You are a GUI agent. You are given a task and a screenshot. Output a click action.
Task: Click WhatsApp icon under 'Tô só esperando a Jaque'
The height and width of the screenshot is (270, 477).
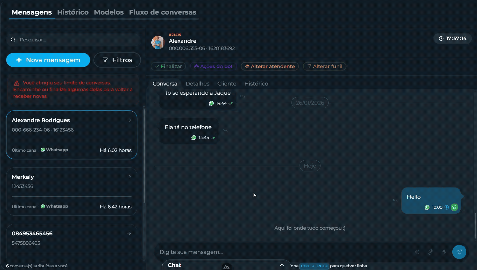coord(211,103)
